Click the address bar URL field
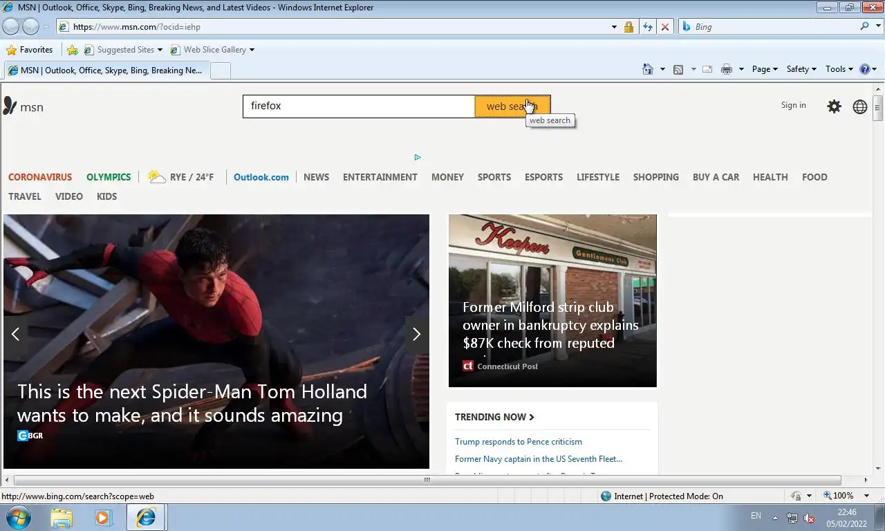This screenshot has height=531, width=885. click(333, 27)
